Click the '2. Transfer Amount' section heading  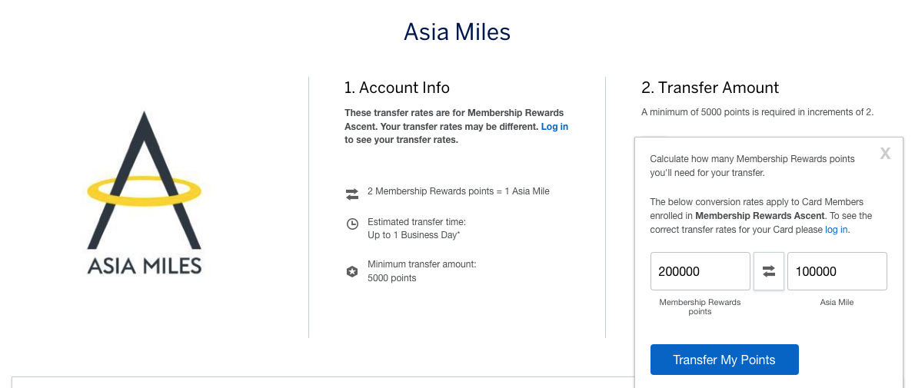tap(710, 88)
